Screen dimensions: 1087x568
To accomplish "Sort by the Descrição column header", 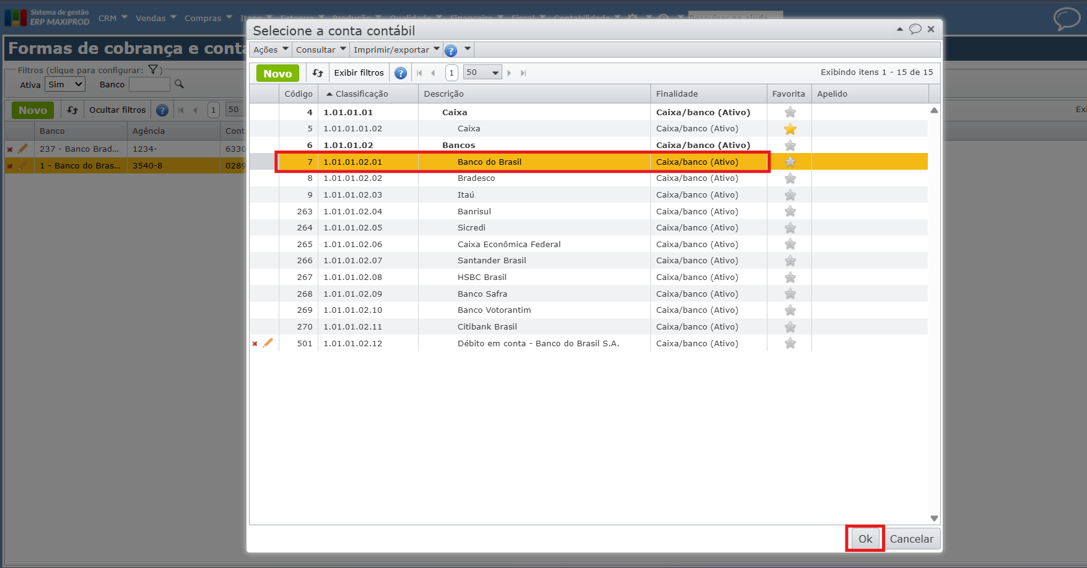I will (535, 94).
